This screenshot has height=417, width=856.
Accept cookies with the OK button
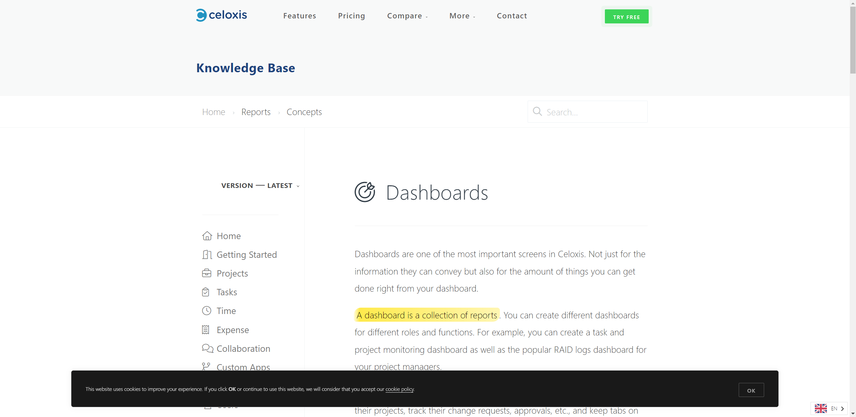(x=751, y=390)
